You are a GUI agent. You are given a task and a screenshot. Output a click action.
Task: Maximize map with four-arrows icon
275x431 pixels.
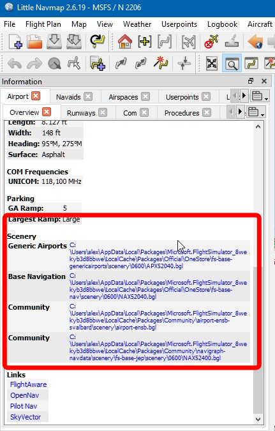coord(212,64)
